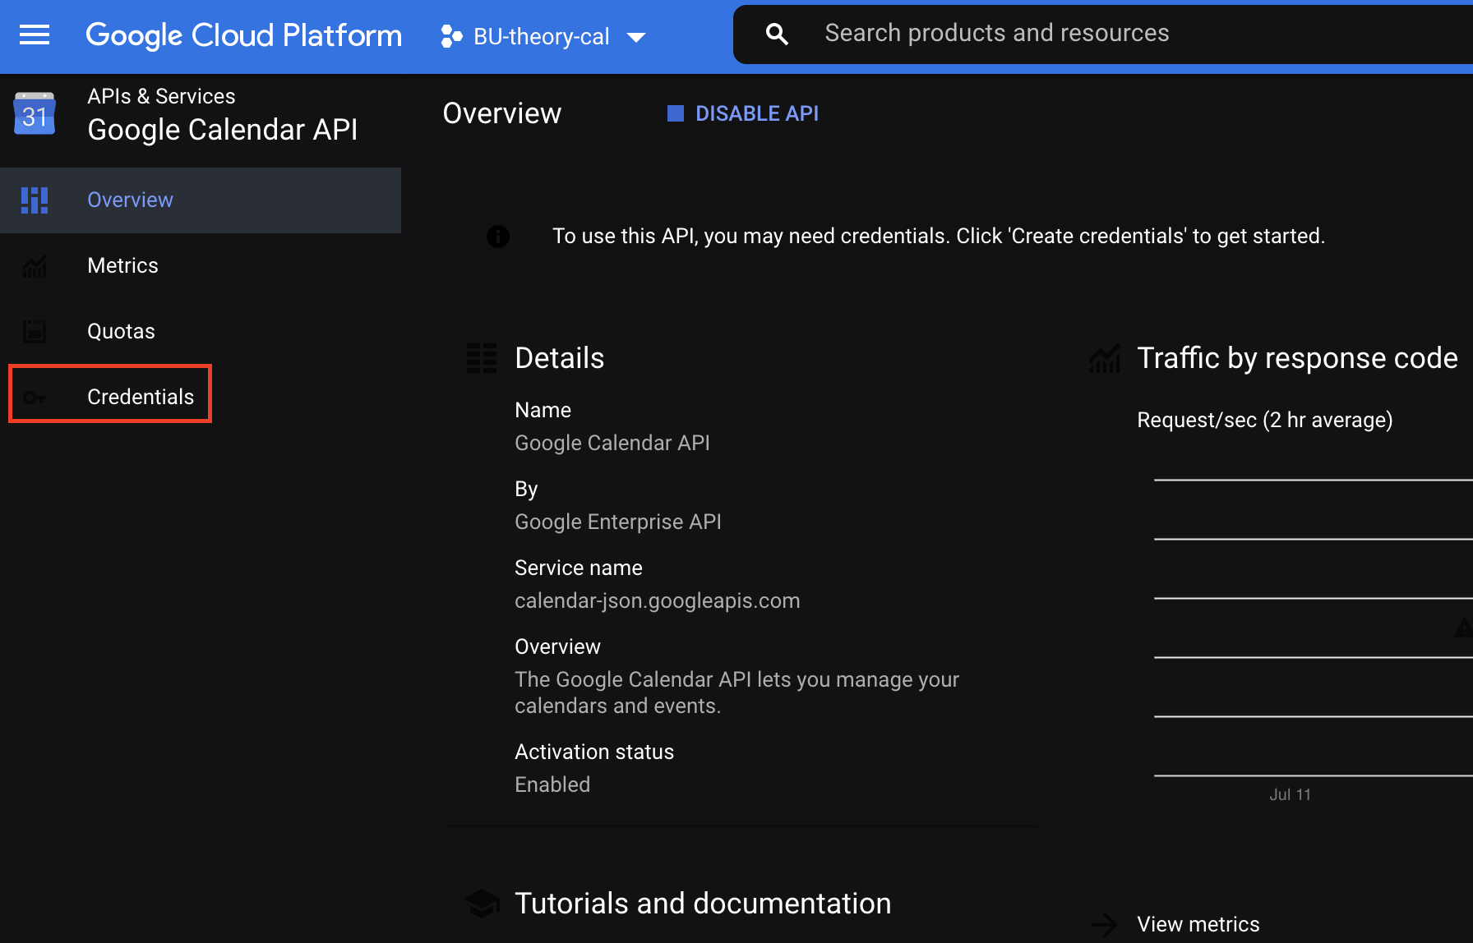Viewport: 1473px width, 943px height.
Task: Click the project hexagon icon beside BU-theory-cal
Action: coord(451,37)
